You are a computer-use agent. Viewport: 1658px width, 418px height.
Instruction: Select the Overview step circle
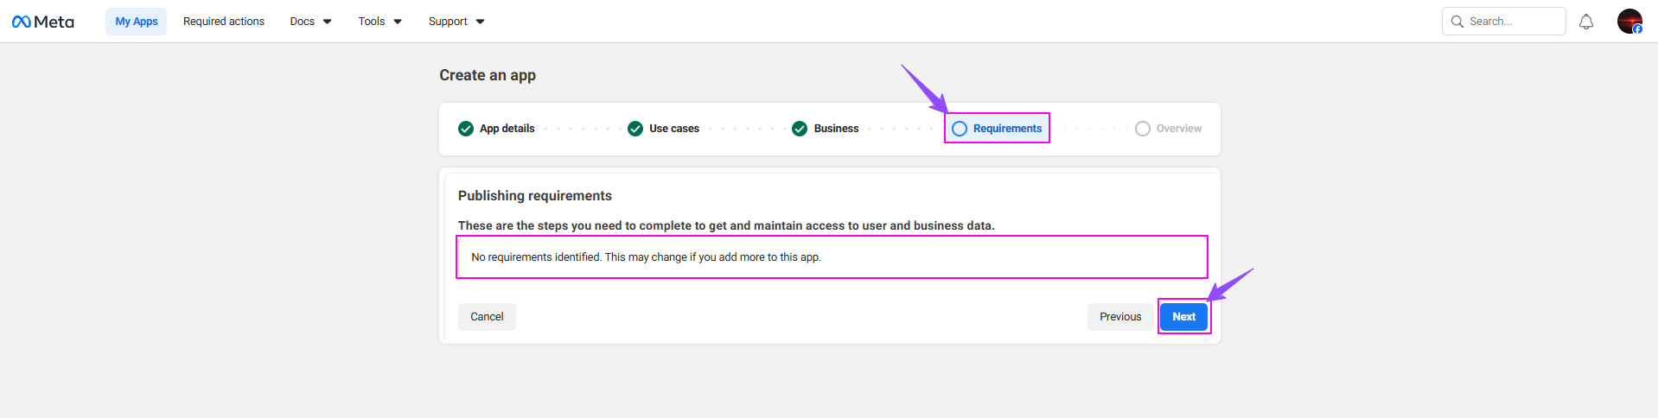click(1143, 129)
